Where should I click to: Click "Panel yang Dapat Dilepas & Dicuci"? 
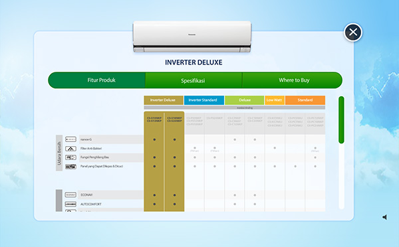pos(102,166)
